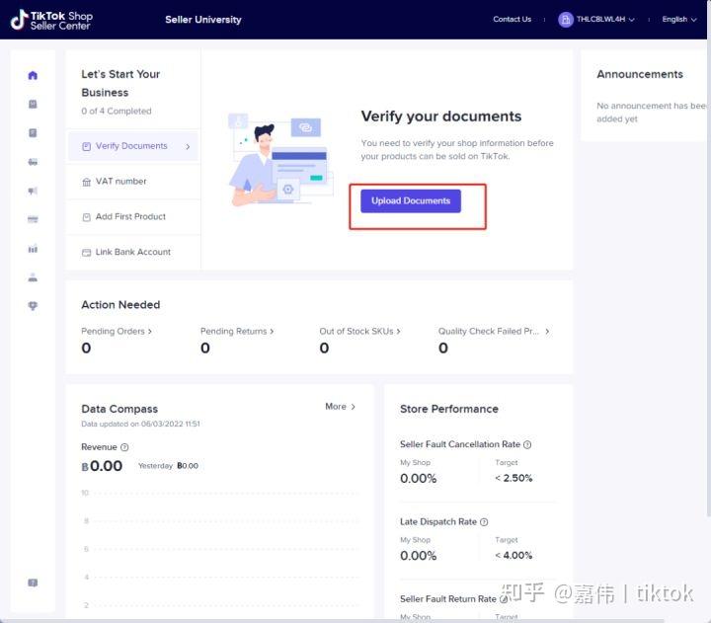Expand the Verify Documents chevron arrow
The image size is (711, 623).
(188, 146)
